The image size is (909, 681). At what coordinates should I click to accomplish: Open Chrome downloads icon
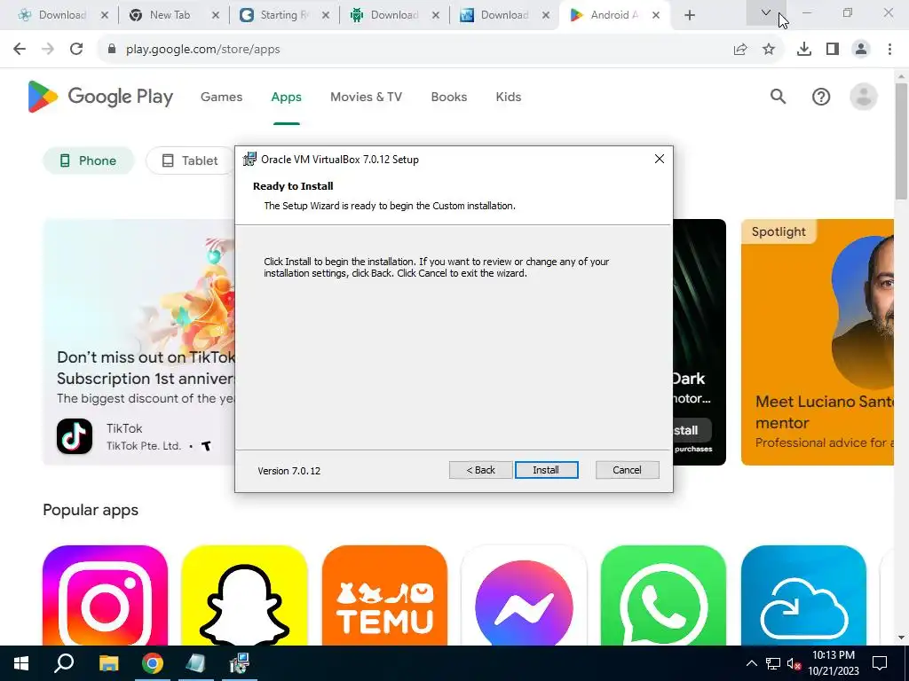(804, 50)
